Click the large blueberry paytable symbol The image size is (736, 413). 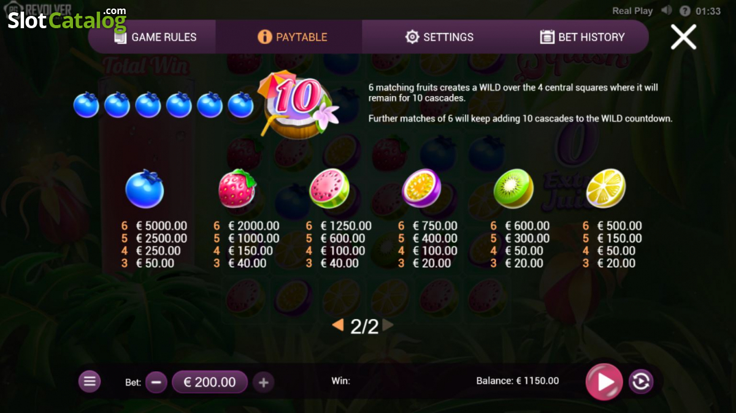tap(145, 189)
